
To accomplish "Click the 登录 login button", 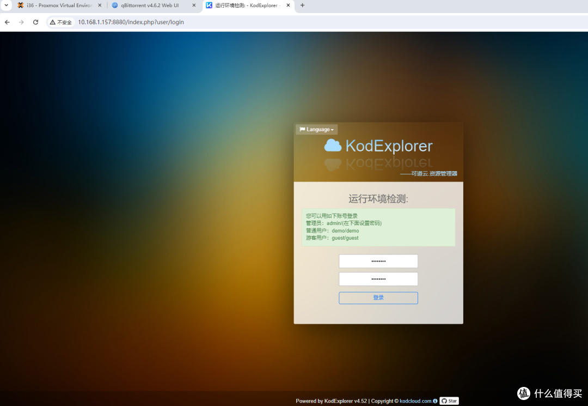I will click(x=378, y=298).
